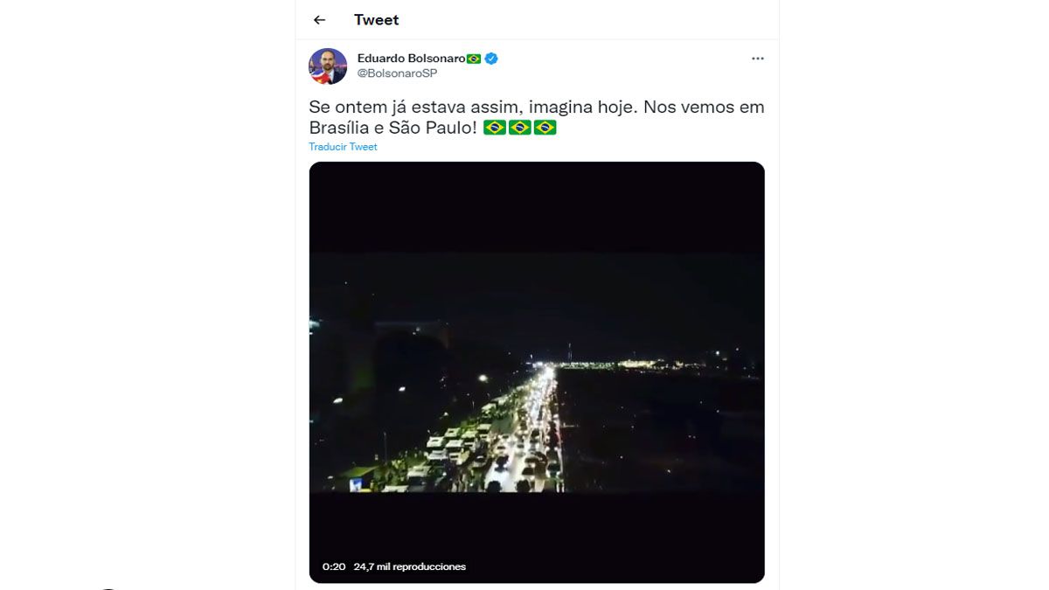Click the Tweet page header title
This screenshot has width=1049, height=590.
[x=376, y=20]
